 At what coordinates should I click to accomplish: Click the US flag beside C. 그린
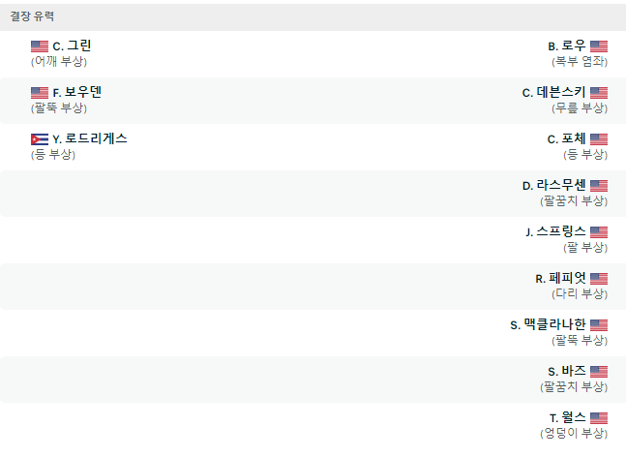pyautogui.click(x=40, y=46)
